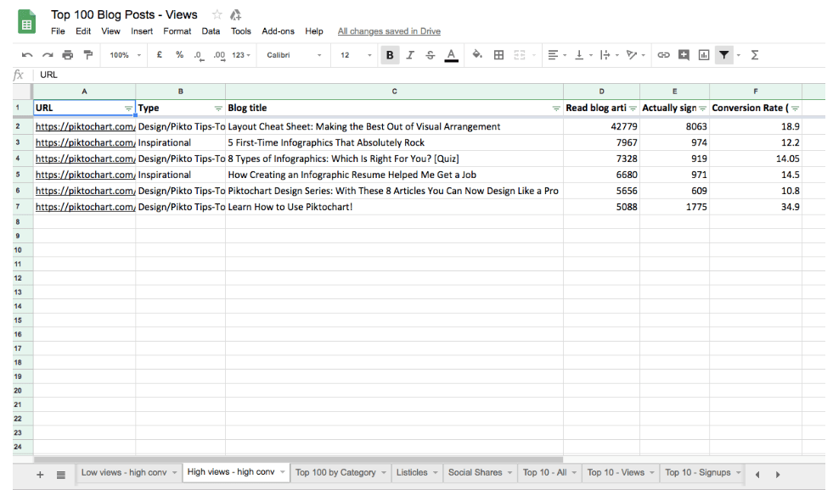Viewport: 833px width, 490px height.
Task: Open the Edit menu
Action: click(x=83, y=31)
